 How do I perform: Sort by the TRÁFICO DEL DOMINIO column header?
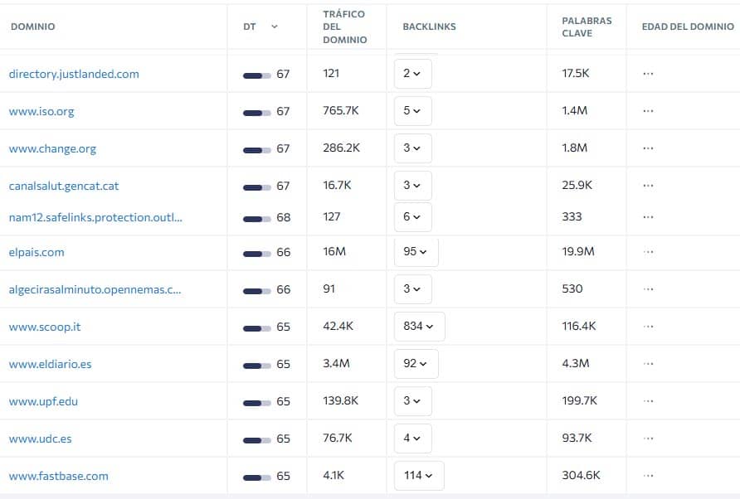[x=344, y=26]
